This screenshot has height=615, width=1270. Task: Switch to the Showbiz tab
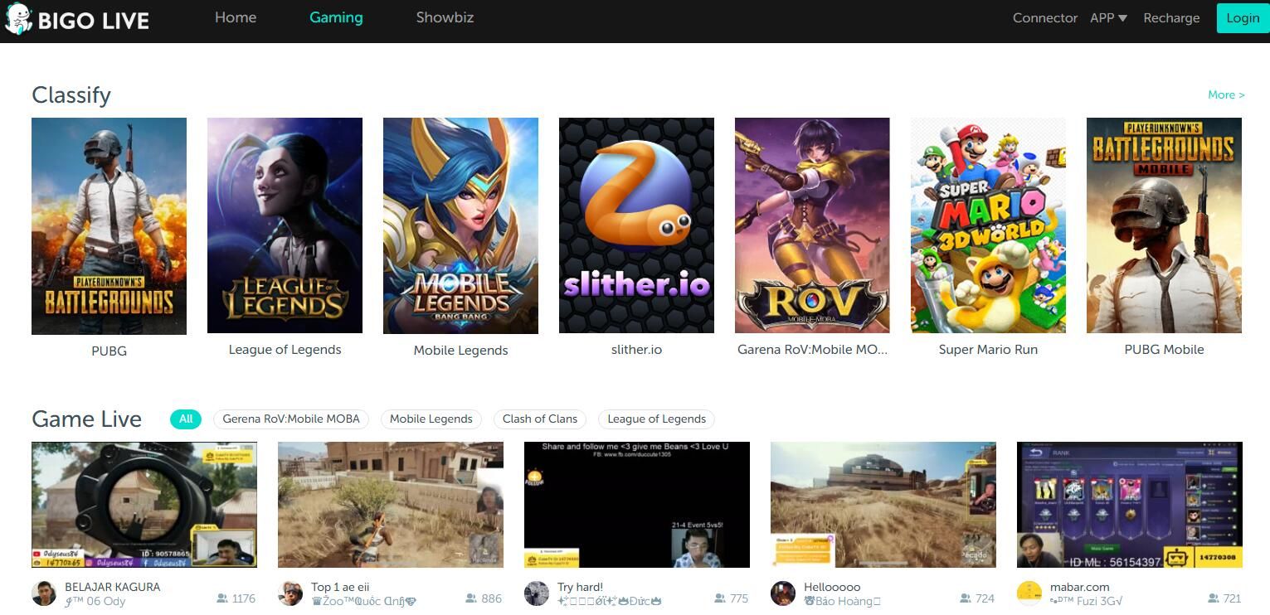(445, 17)
